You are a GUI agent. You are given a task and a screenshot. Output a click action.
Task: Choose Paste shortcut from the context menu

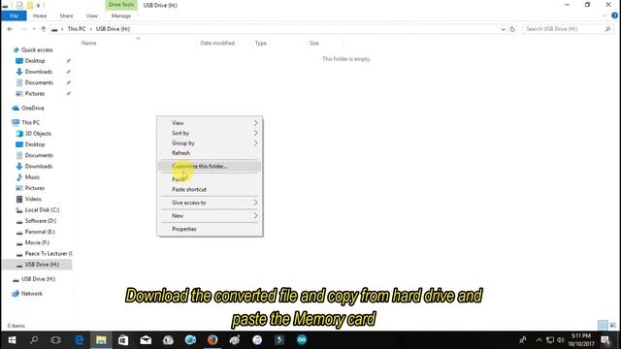tap(210, 190)
